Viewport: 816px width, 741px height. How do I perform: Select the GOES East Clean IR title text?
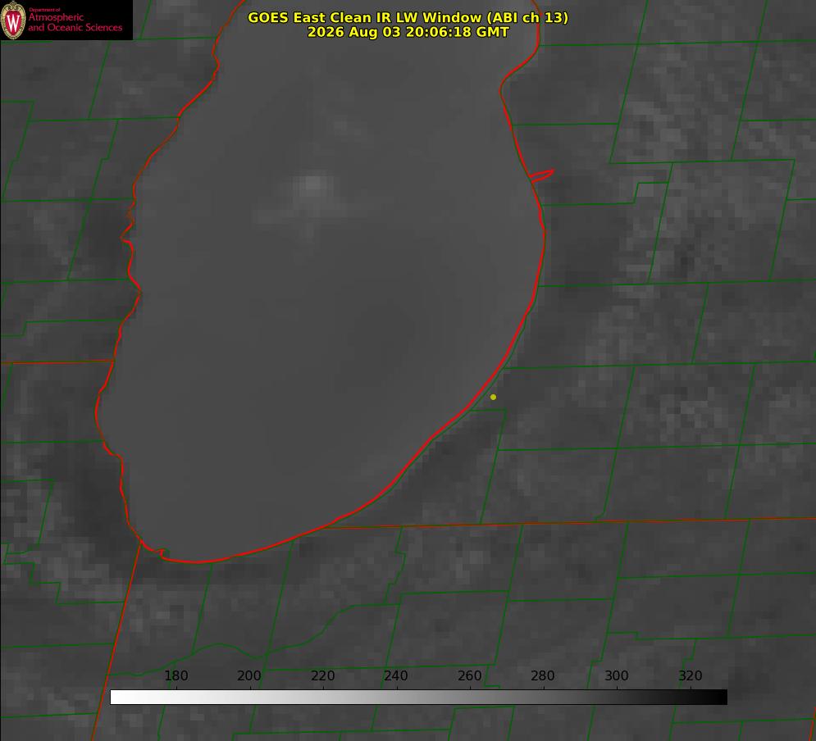(408, 17)
